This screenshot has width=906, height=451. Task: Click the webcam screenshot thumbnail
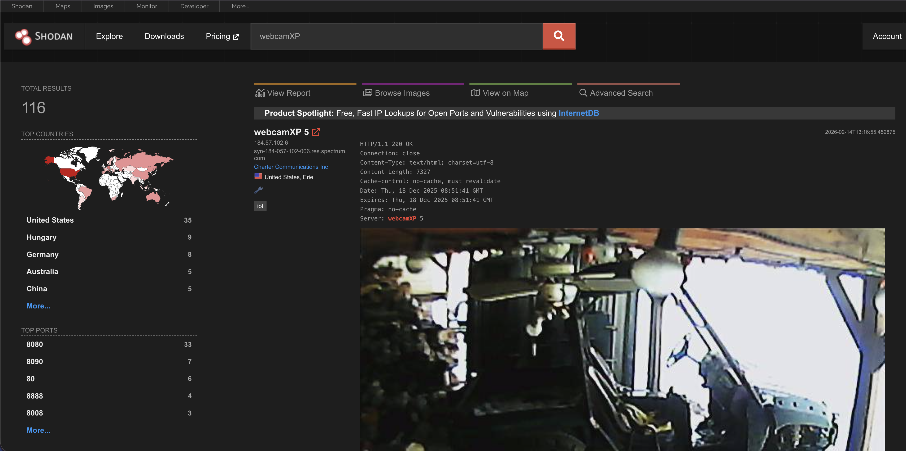(x=622, y=339)
